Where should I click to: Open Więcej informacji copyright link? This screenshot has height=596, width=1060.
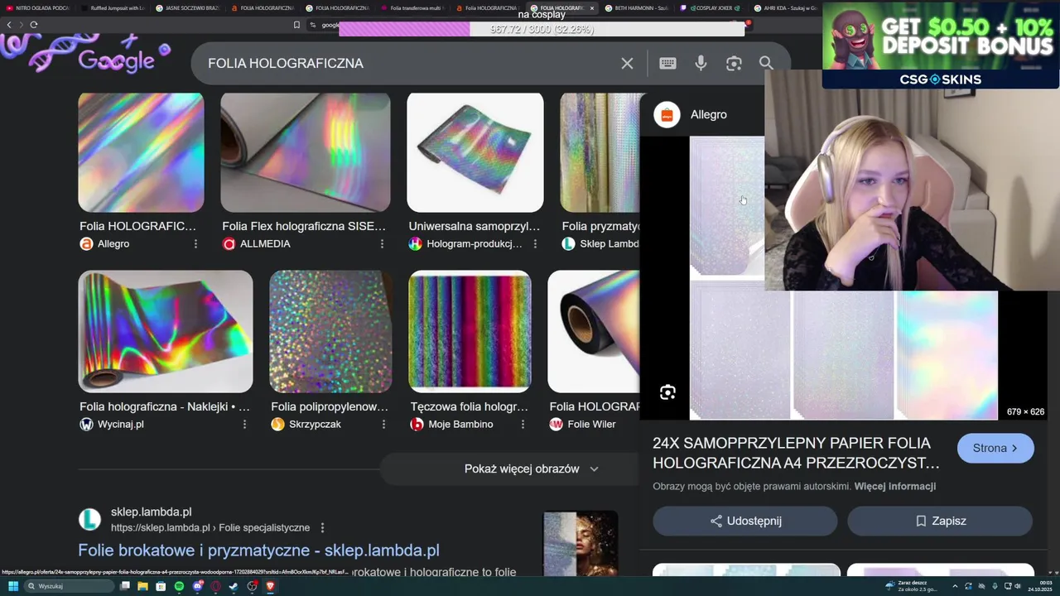(894, 486)
